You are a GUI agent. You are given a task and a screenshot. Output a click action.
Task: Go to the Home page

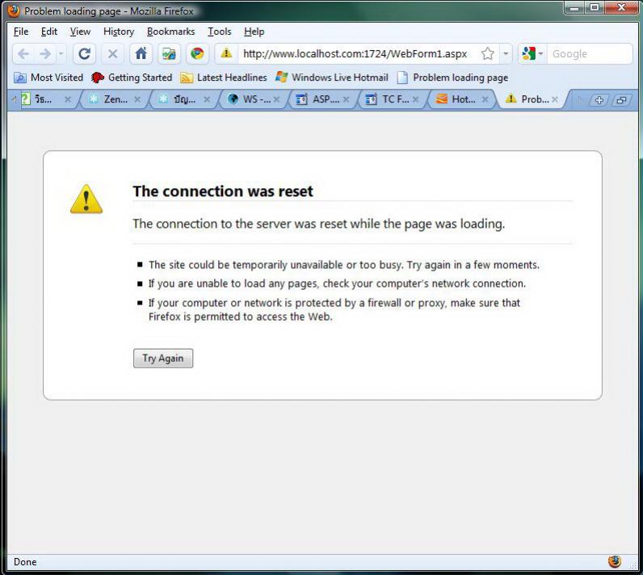pos(141,53)
